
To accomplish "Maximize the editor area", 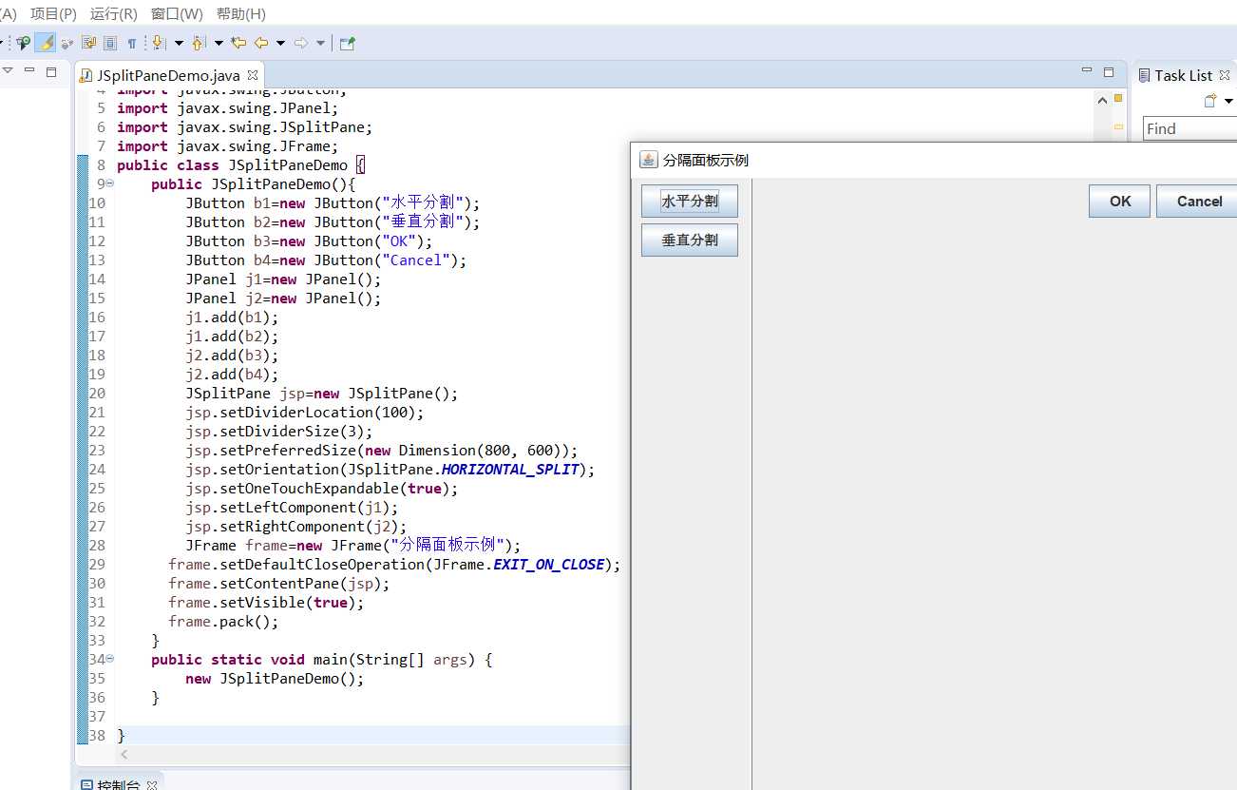I will coord(1109,71).
